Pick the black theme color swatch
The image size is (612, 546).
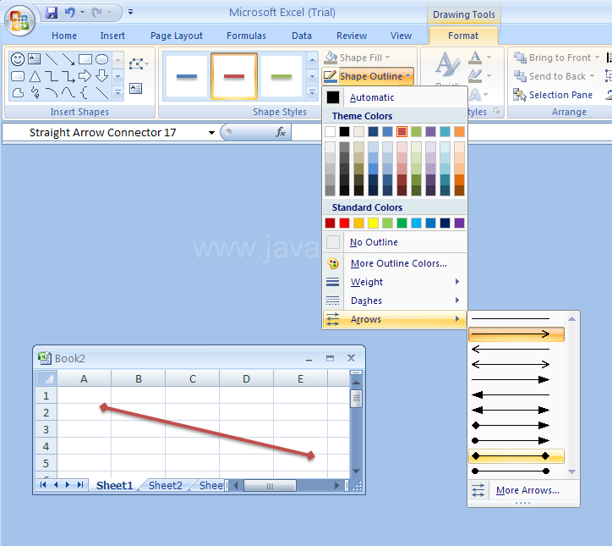[x=344, y=132]
